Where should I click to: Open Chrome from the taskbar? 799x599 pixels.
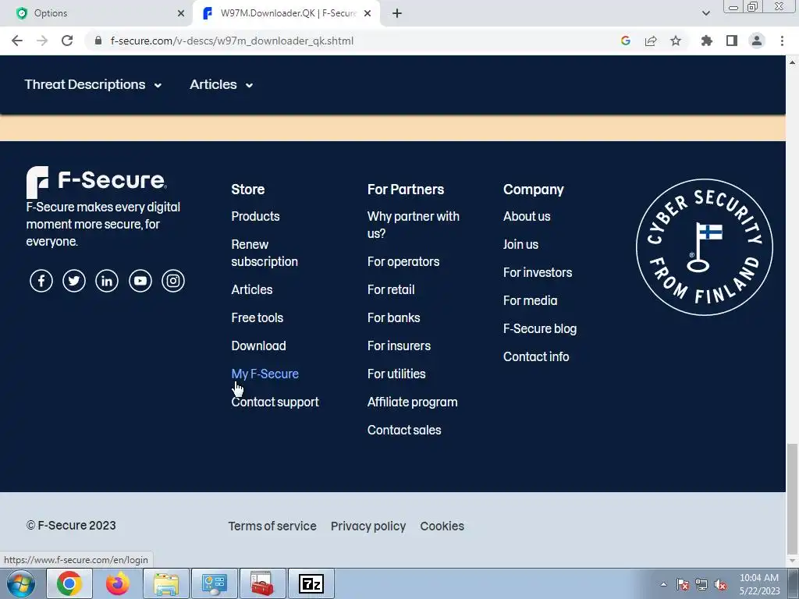69,583
